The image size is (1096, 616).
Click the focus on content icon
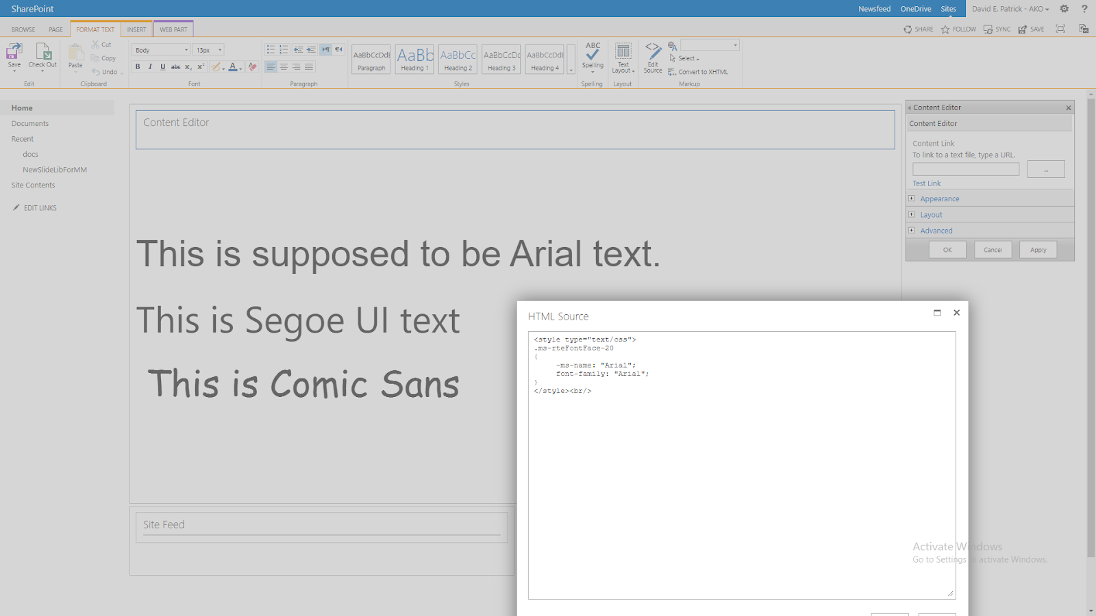coord(1060,29)
